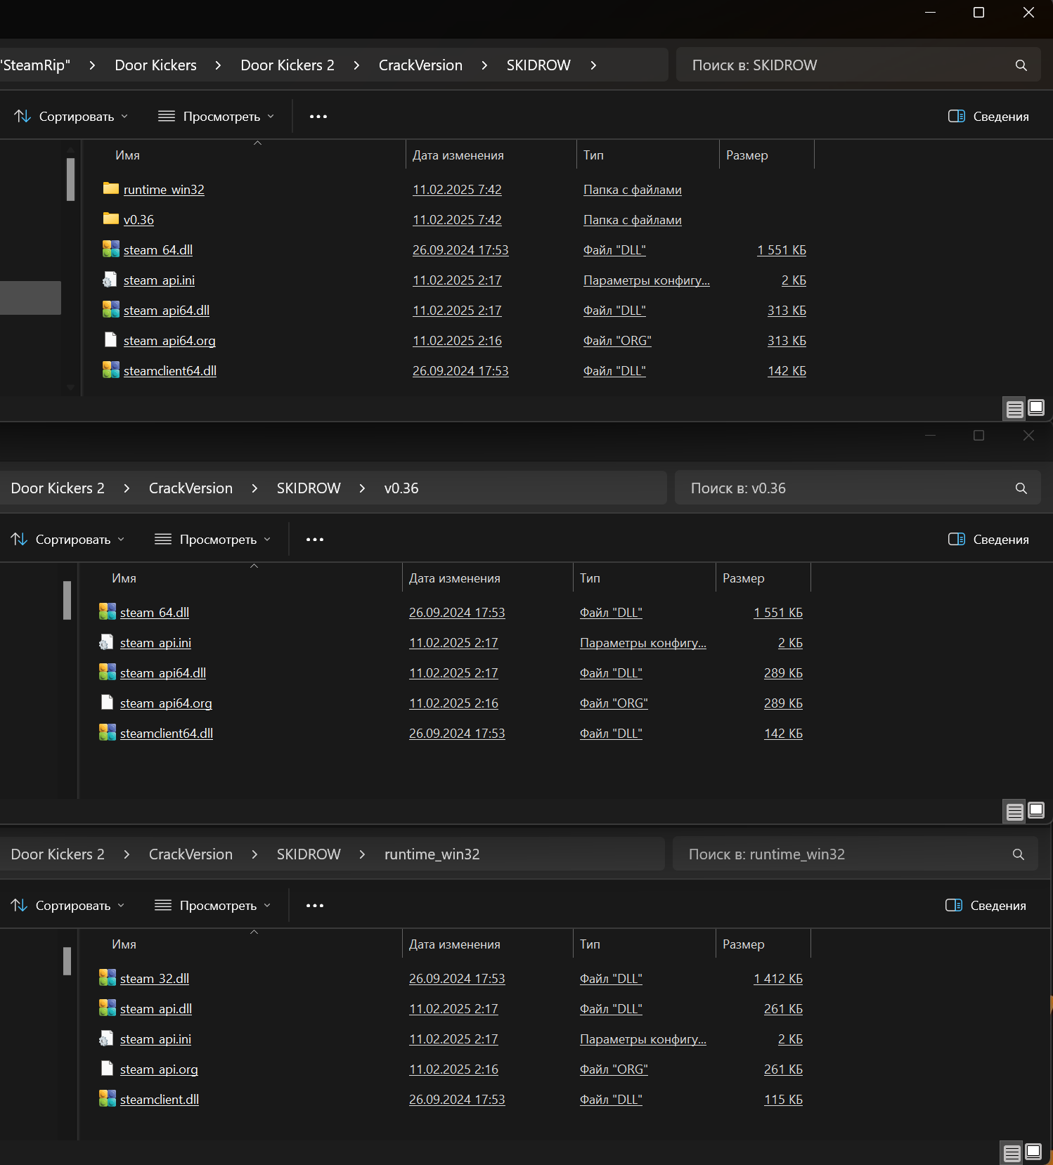This screenshot has width=1053, height=1165.
Task: Select steam_api64.dll icon sized 313 KB
Action: click(110, 309)
